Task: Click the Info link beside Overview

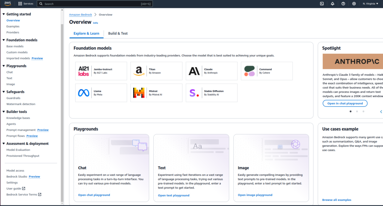Action: 95,23
